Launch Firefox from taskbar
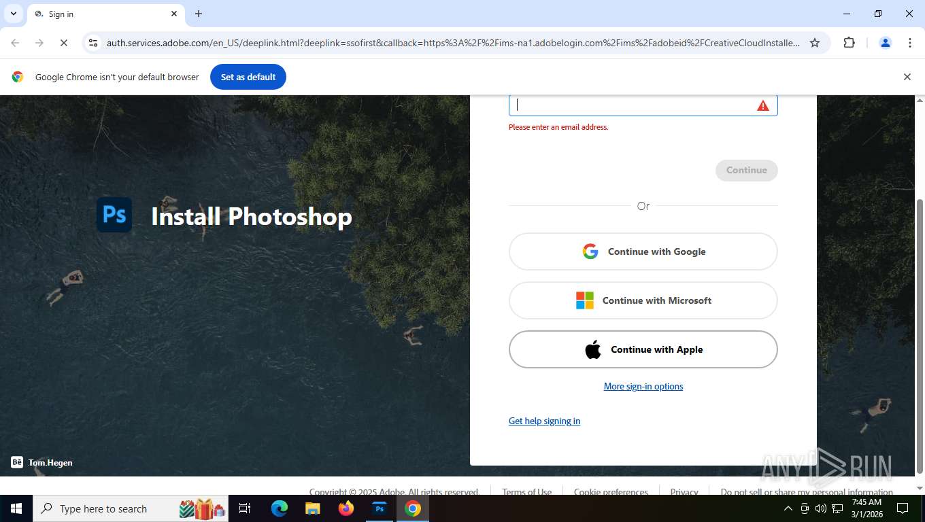 click(346, 508)
